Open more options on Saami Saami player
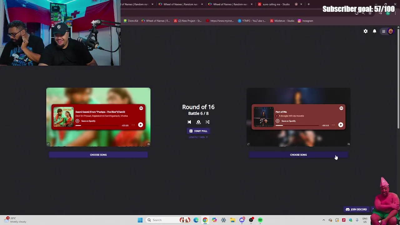This screenshot has height=225, width=400. pyautogui.click(x=133, y=125)
